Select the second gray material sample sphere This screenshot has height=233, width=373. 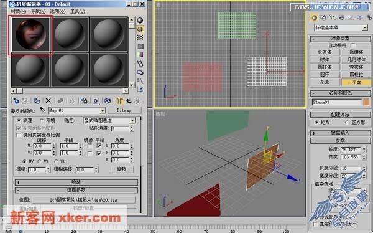(x=70, y=34)
